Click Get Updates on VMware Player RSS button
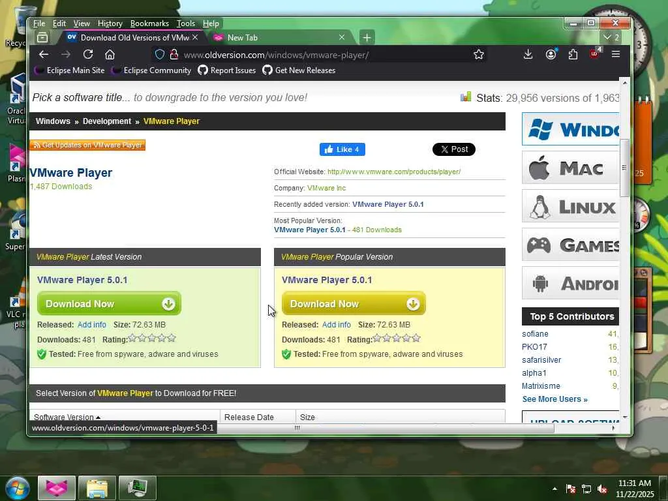 (87, 145)
